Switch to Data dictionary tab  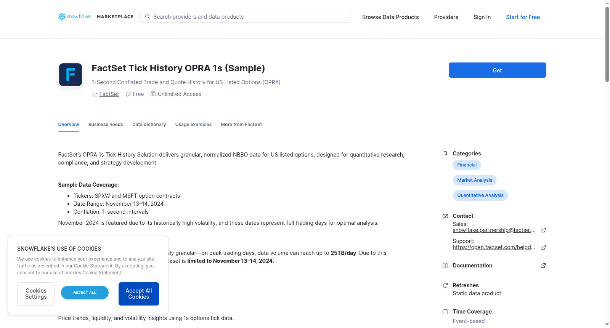point(149,125)
